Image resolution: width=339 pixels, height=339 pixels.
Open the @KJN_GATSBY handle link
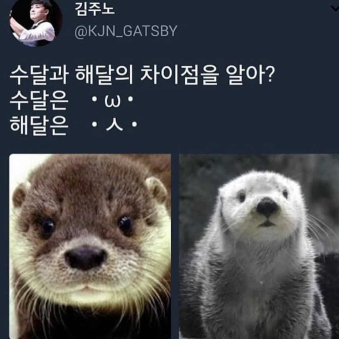coord(126,31)
